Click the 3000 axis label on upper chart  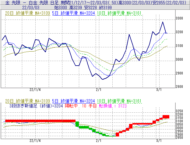[179, 60]
